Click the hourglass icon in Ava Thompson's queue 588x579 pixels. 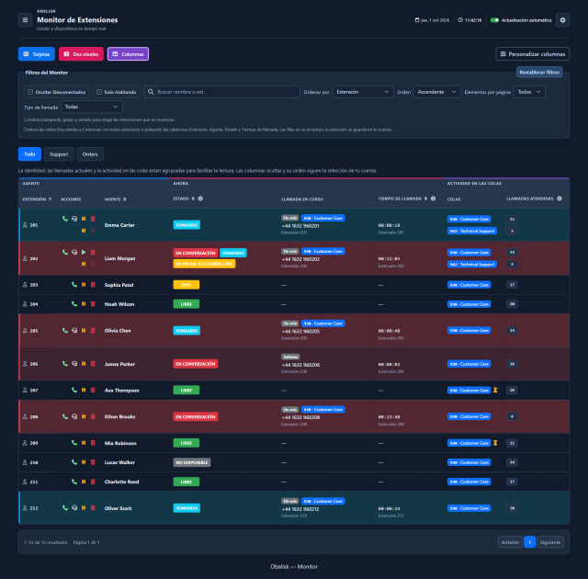495,390
